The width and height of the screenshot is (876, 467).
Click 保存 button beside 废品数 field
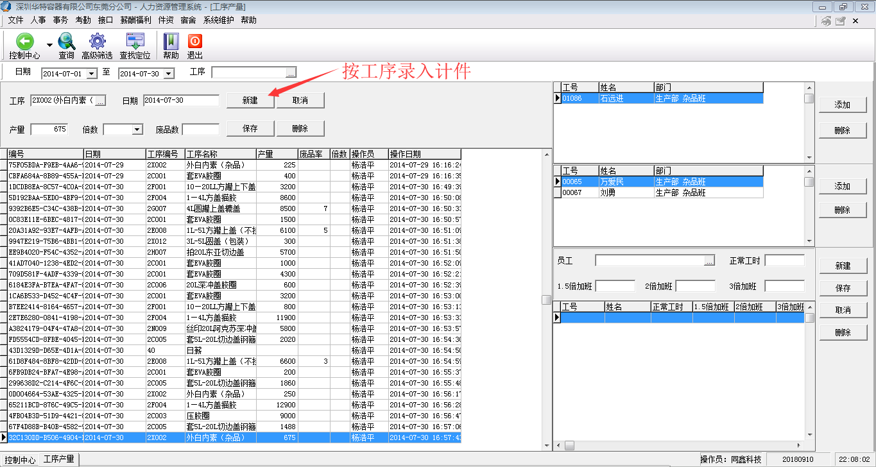point(250,128)
